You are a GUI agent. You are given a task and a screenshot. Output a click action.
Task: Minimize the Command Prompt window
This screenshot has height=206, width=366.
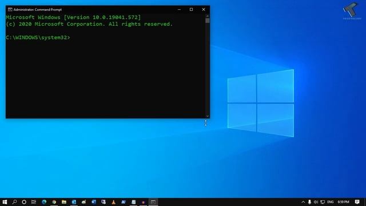tap(179, 10)
